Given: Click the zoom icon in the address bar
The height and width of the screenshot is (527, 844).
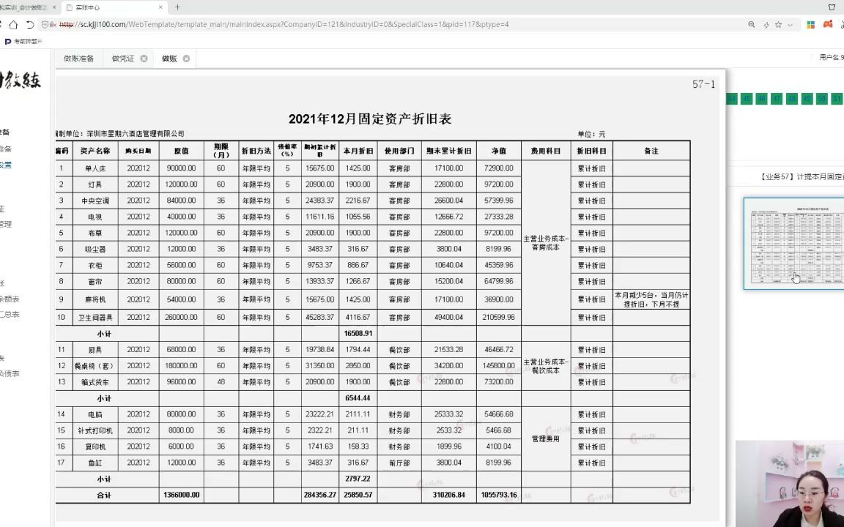Looking at the screenshot, I should [752, 24].
